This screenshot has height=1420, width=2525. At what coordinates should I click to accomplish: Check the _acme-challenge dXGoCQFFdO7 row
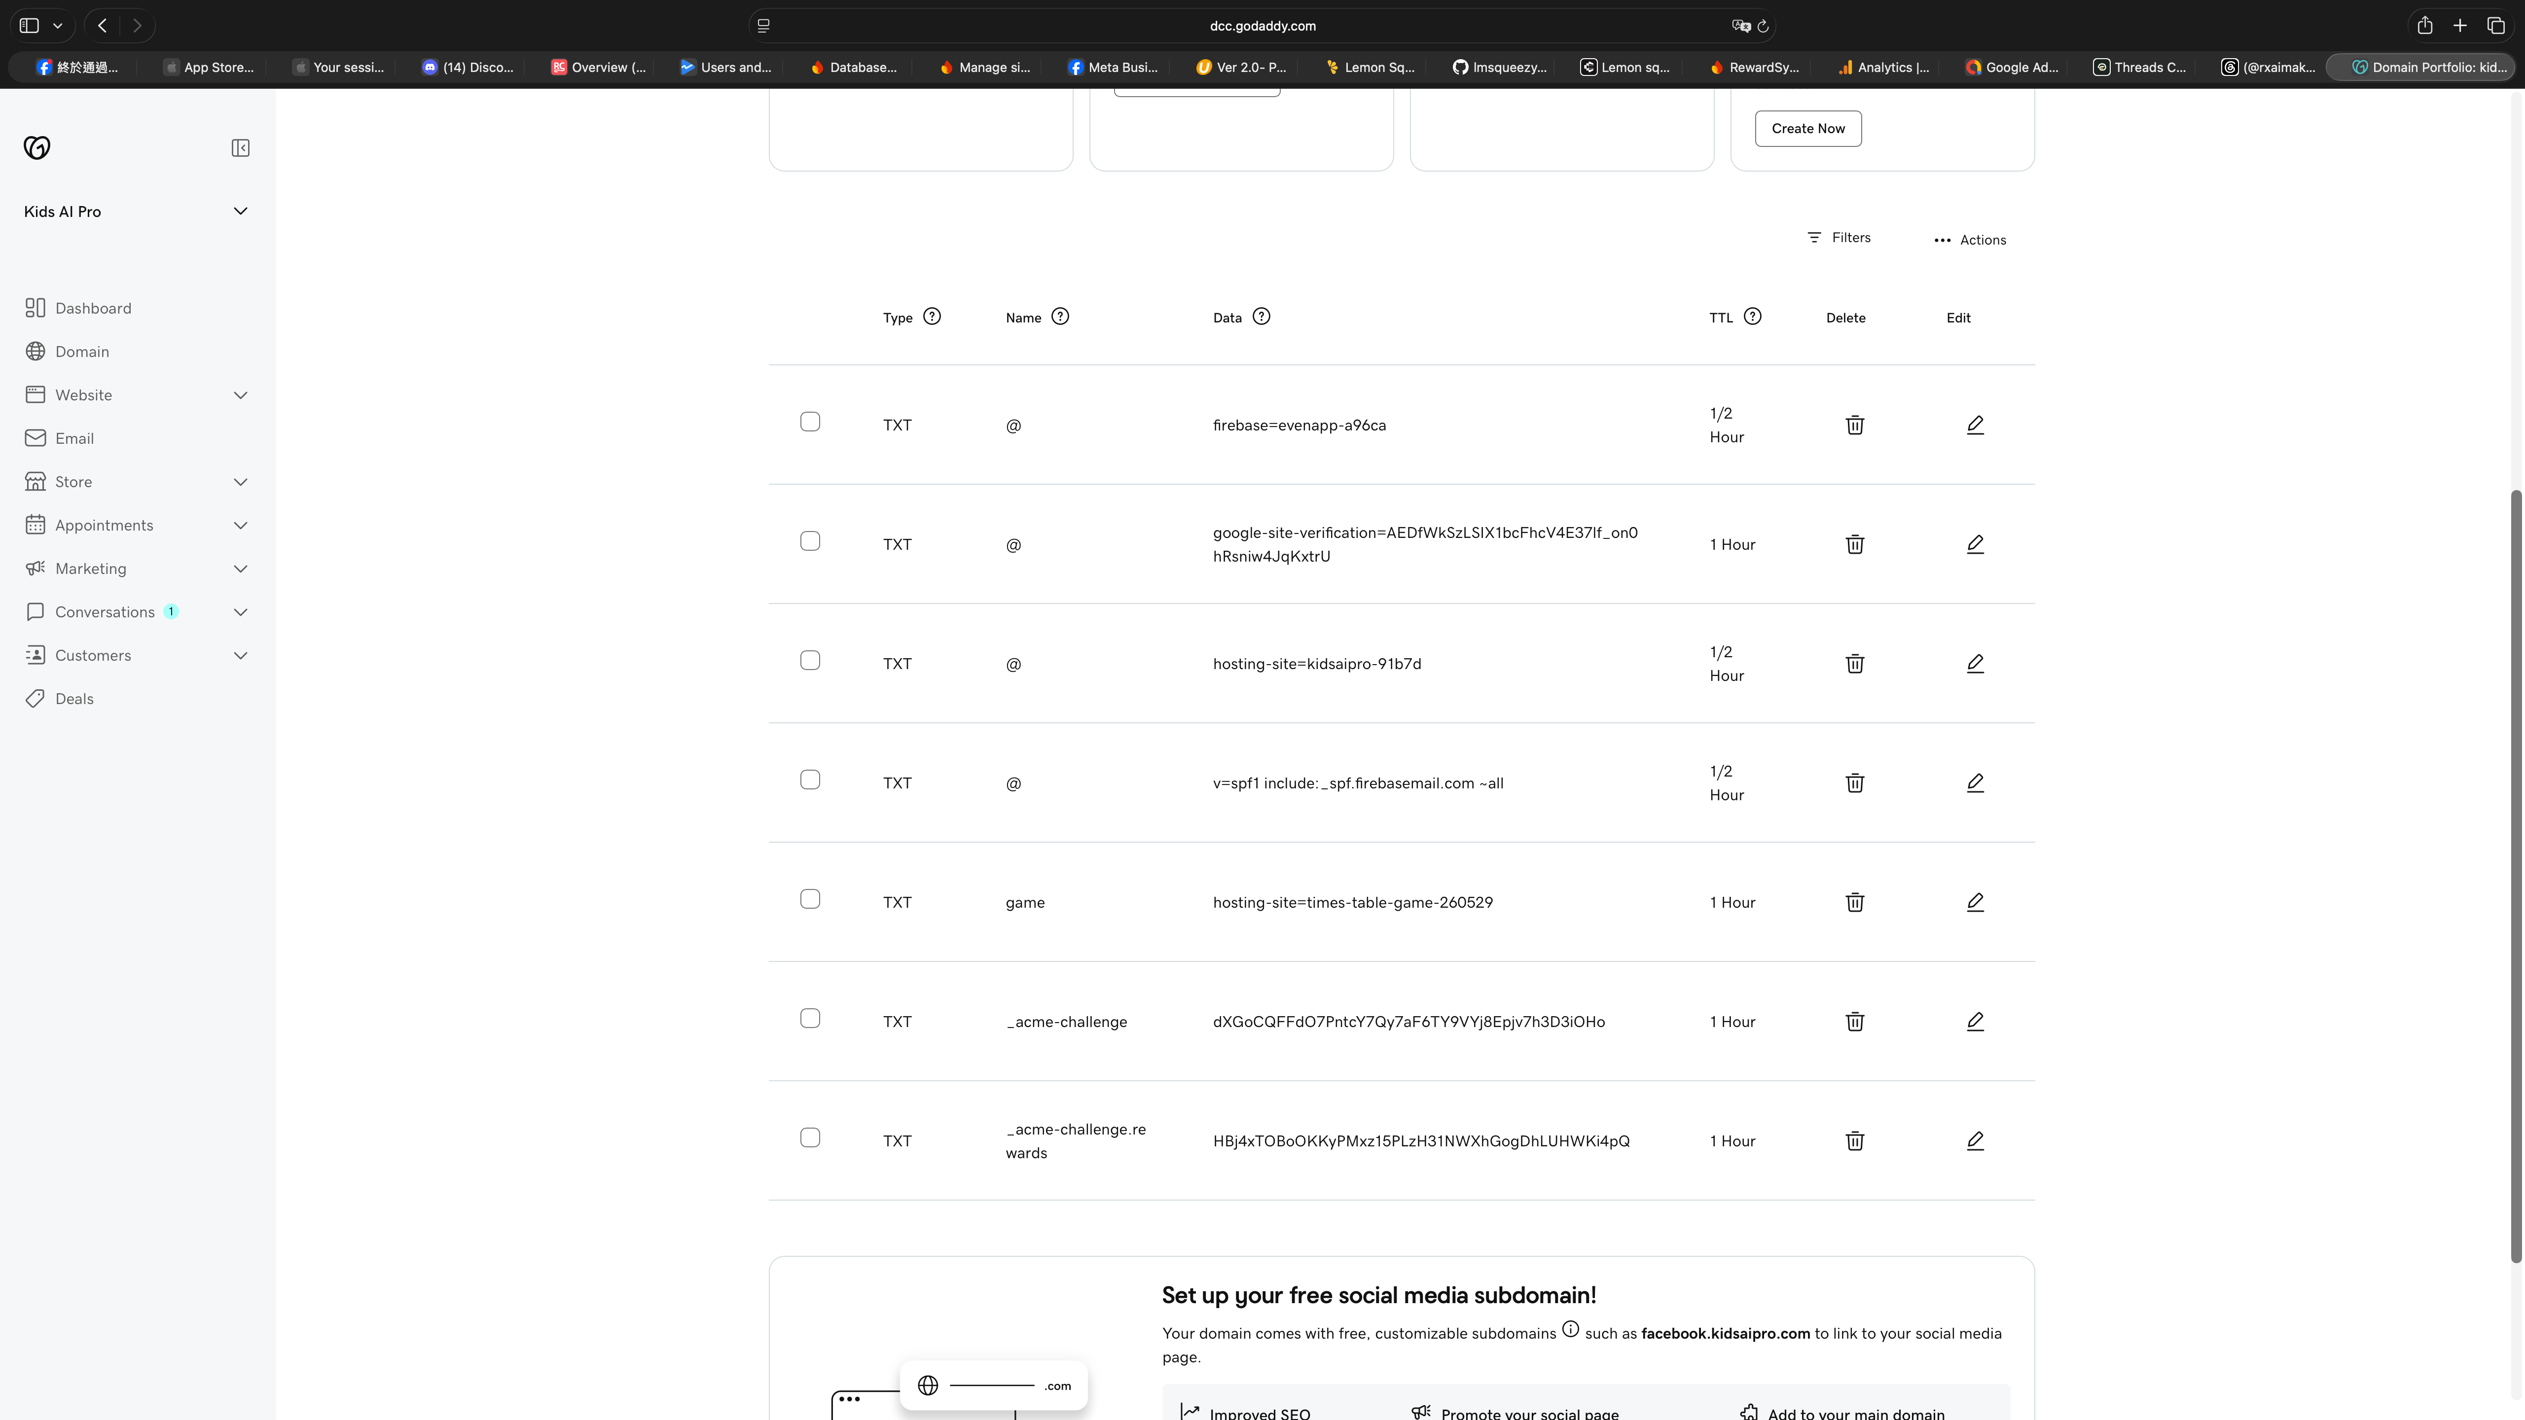[x=810, y=1018]
